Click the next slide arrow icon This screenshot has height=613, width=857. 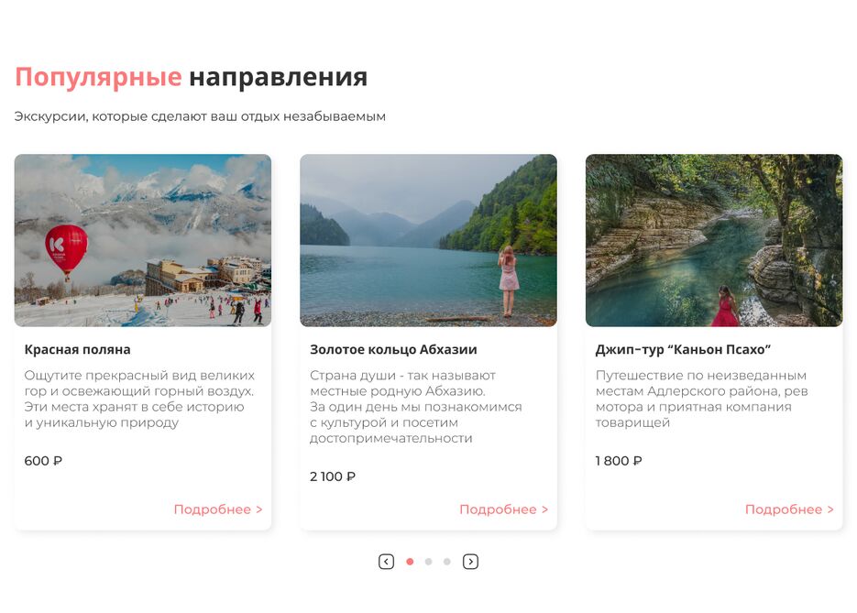tap(470, 562)
